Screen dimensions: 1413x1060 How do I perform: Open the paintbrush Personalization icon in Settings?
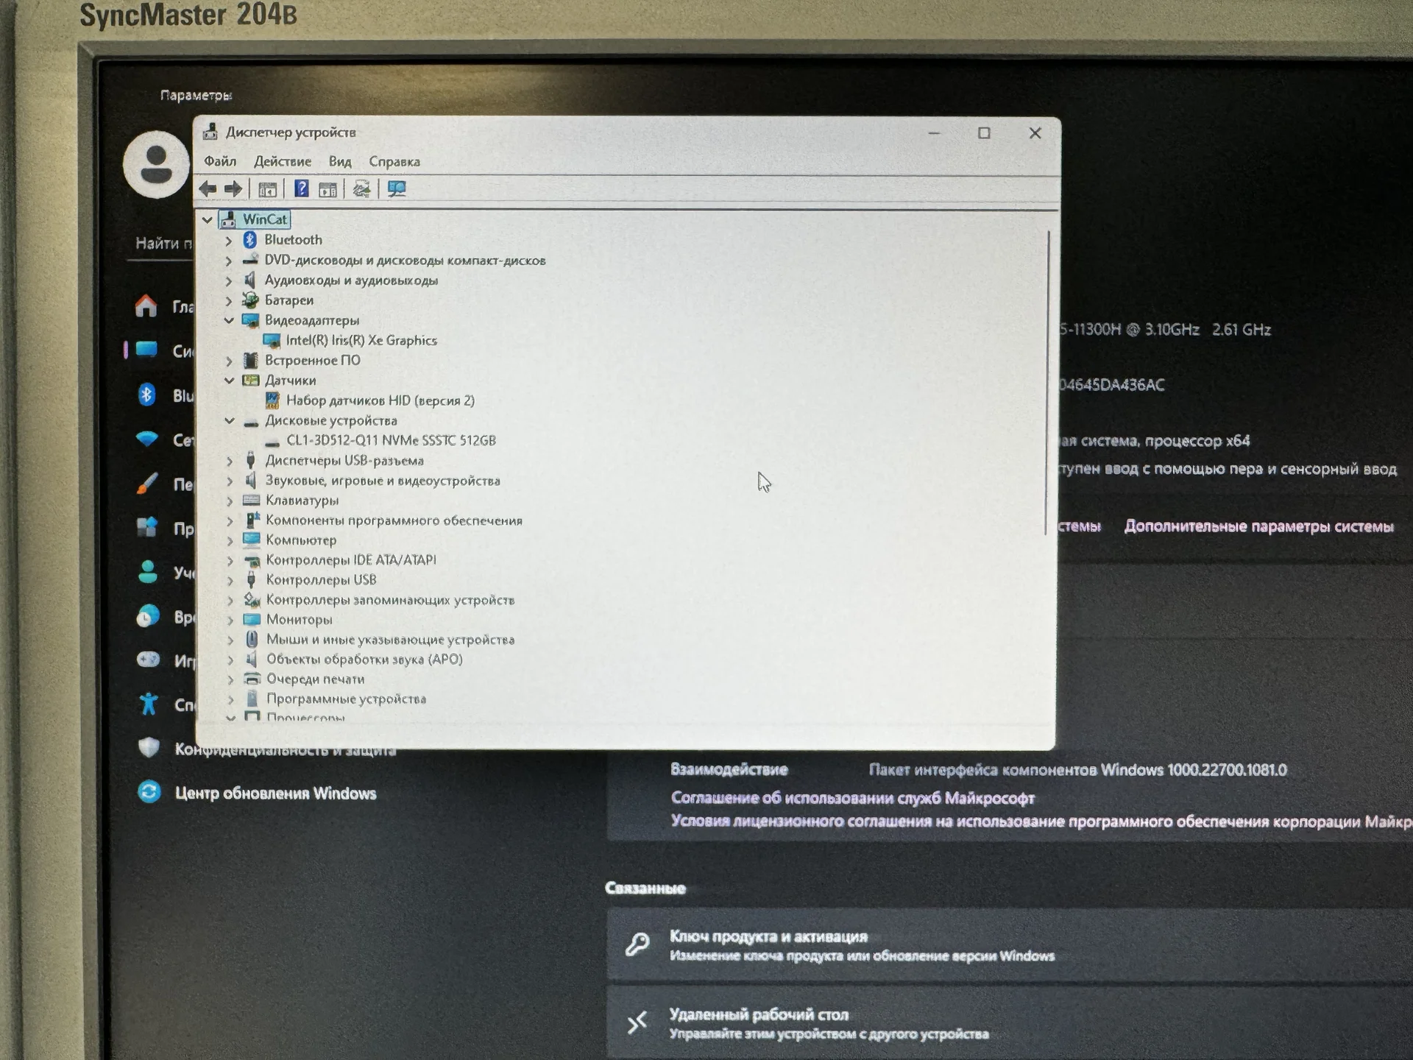pyautogui.click(x=147, y=484)
